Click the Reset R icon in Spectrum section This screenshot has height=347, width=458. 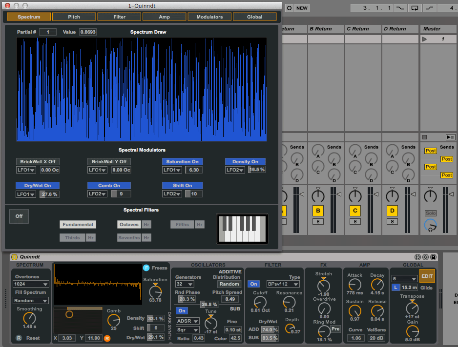click(x=19, y=338)
